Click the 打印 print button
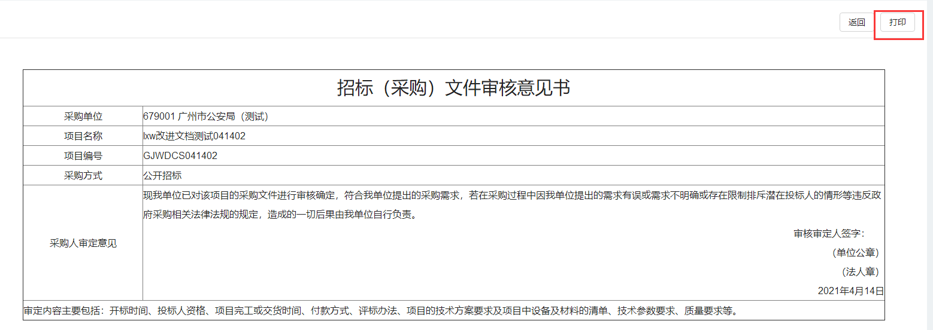 click(x=897, y=22)
